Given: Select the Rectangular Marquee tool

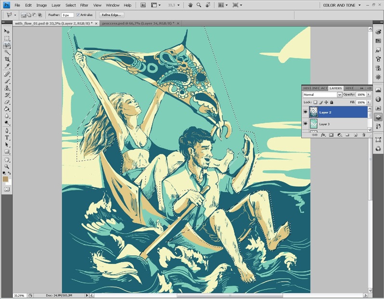Looking at the screenshot, I should point(7,38).
